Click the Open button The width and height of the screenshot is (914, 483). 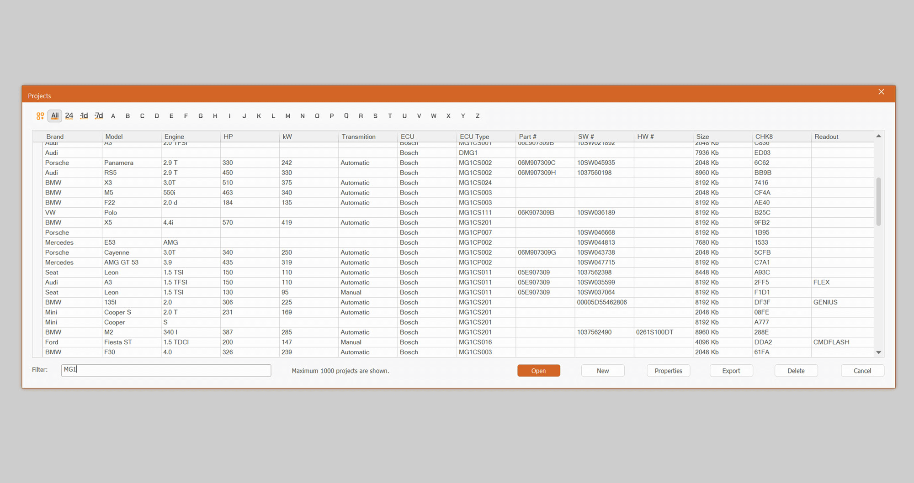(x=538, y=371)
